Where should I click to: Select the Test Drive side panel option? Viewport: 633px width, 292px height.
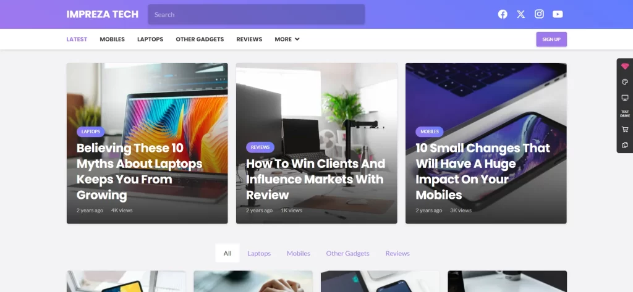coord(625,114)
